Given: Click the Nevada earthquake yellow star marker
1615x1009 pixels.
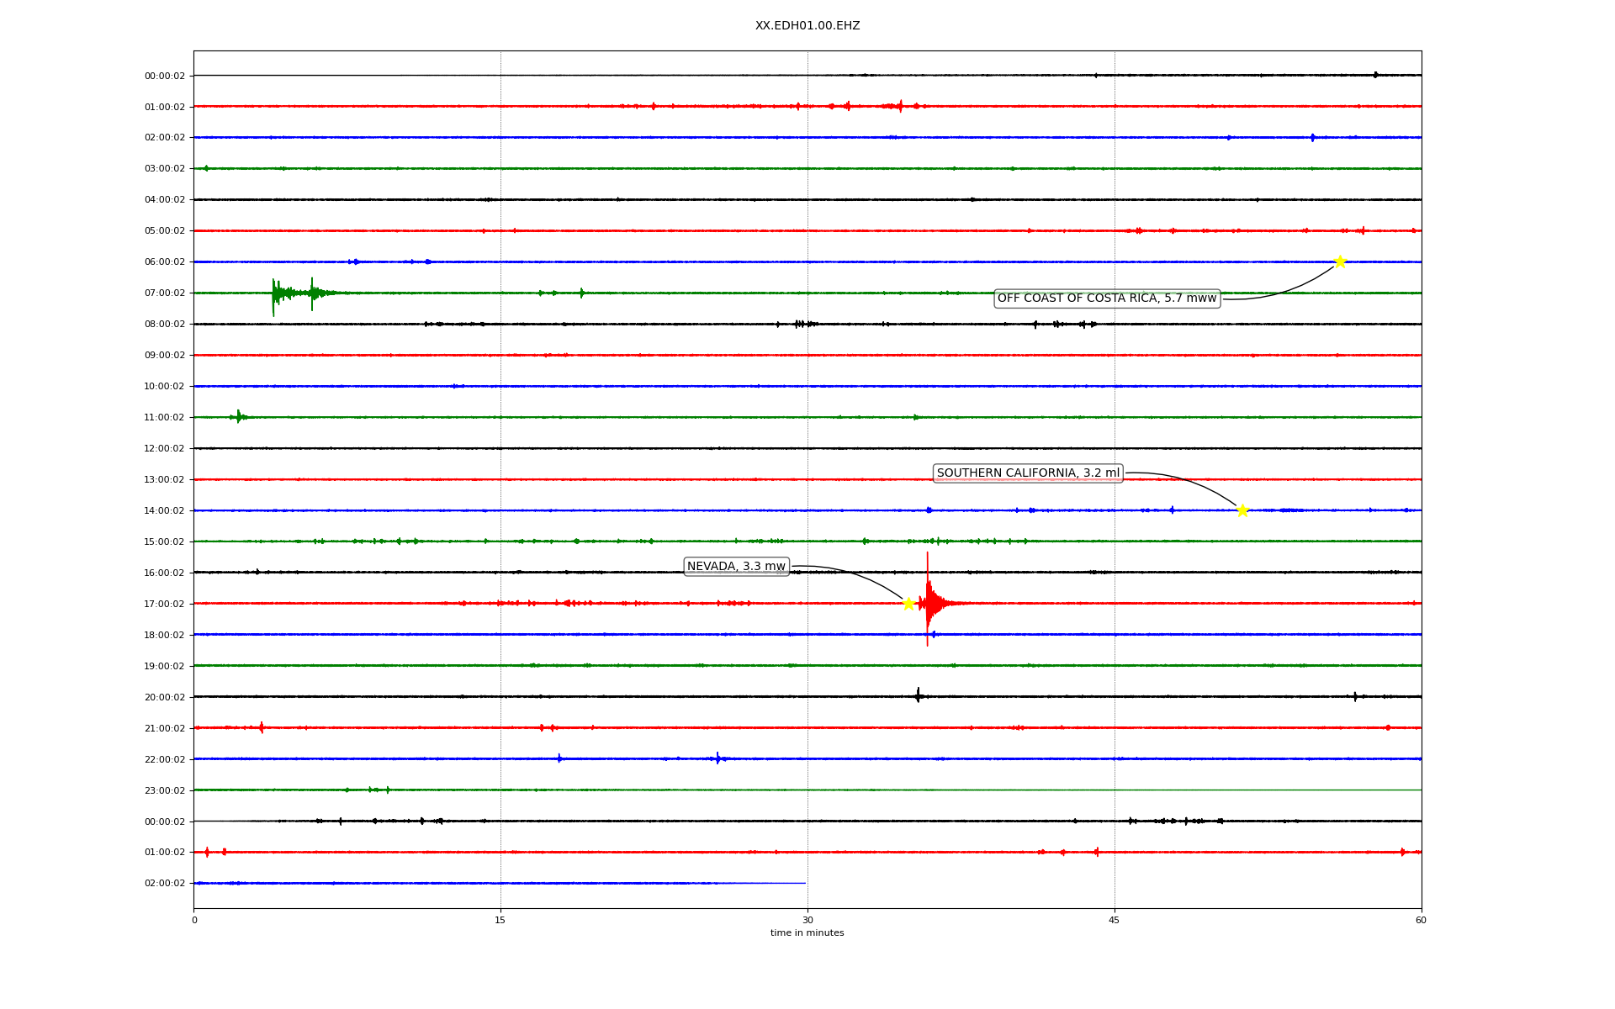Looking at the screenshot, I should pyautogui.click(x=908, y=604).
